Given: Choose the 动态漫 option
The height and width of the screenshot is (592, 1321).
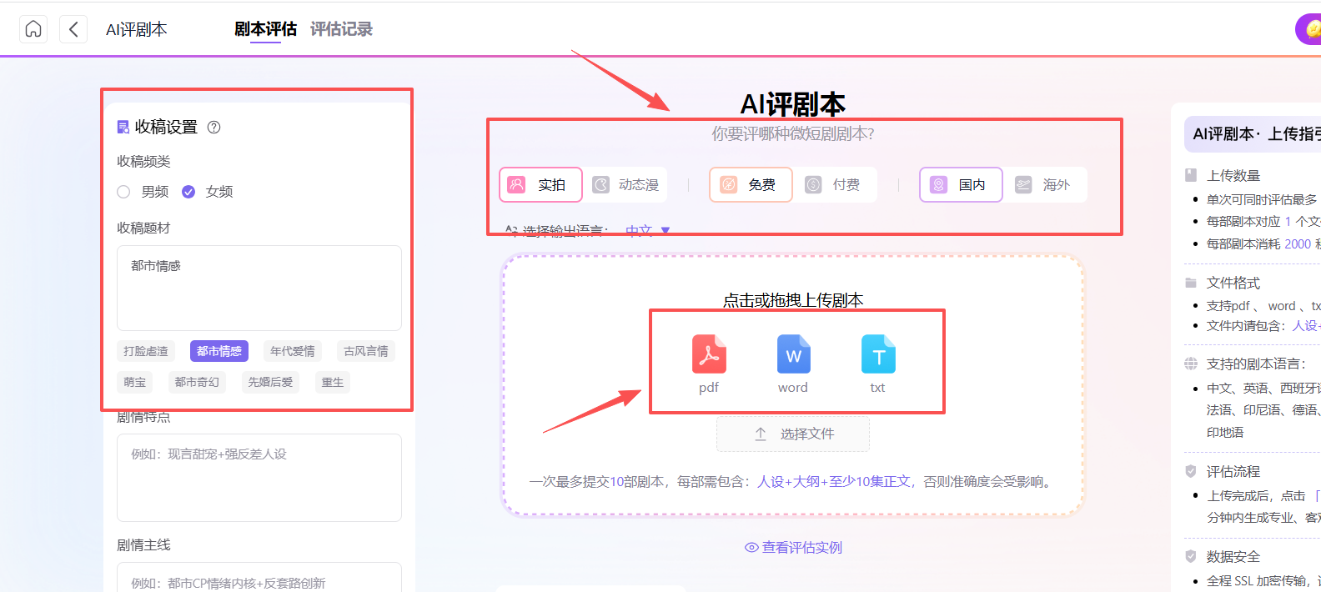Looking at the screenshot, I should 625,185.
